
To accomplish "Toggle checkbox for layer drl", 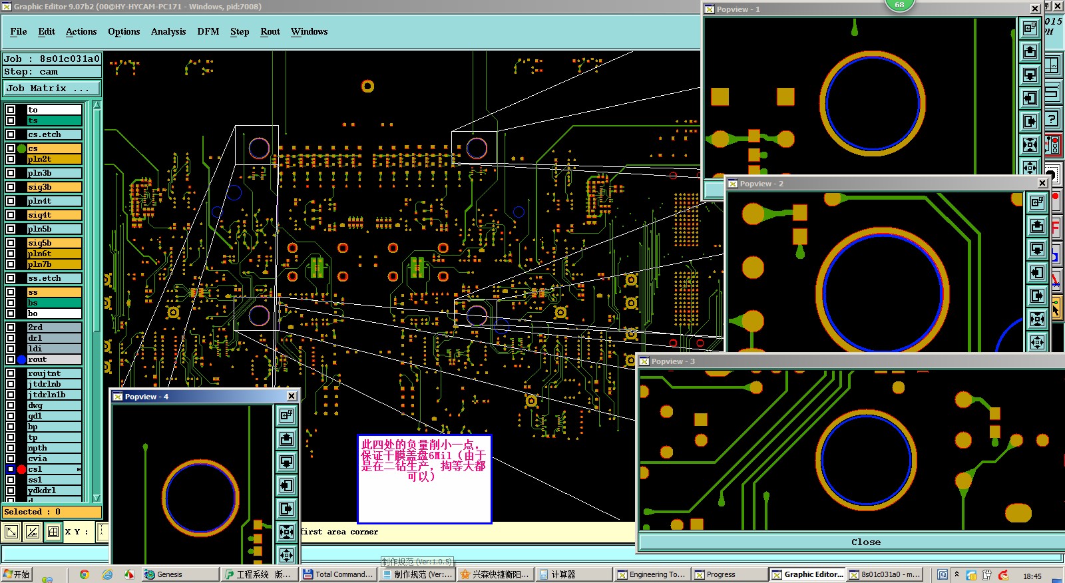I will pyautogui.click(x=11, y=338).
